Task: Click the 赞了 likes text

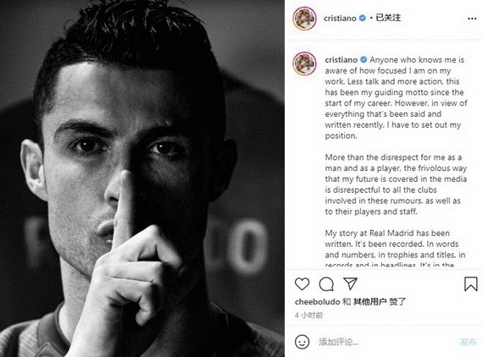Action: click(x=397, y=302)
